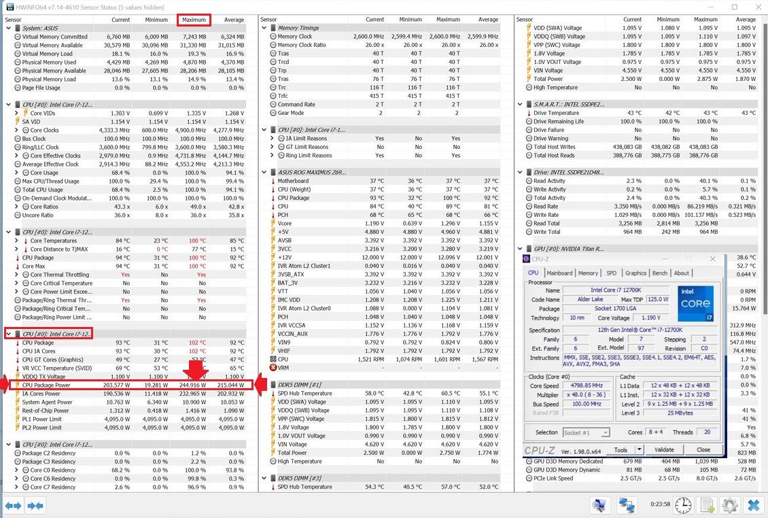Open the Tools dropdown arrow in CPU-Z

(639, 449)
